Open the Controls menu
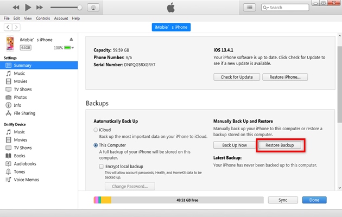The image size is (342, 217). tap(43, 18)
